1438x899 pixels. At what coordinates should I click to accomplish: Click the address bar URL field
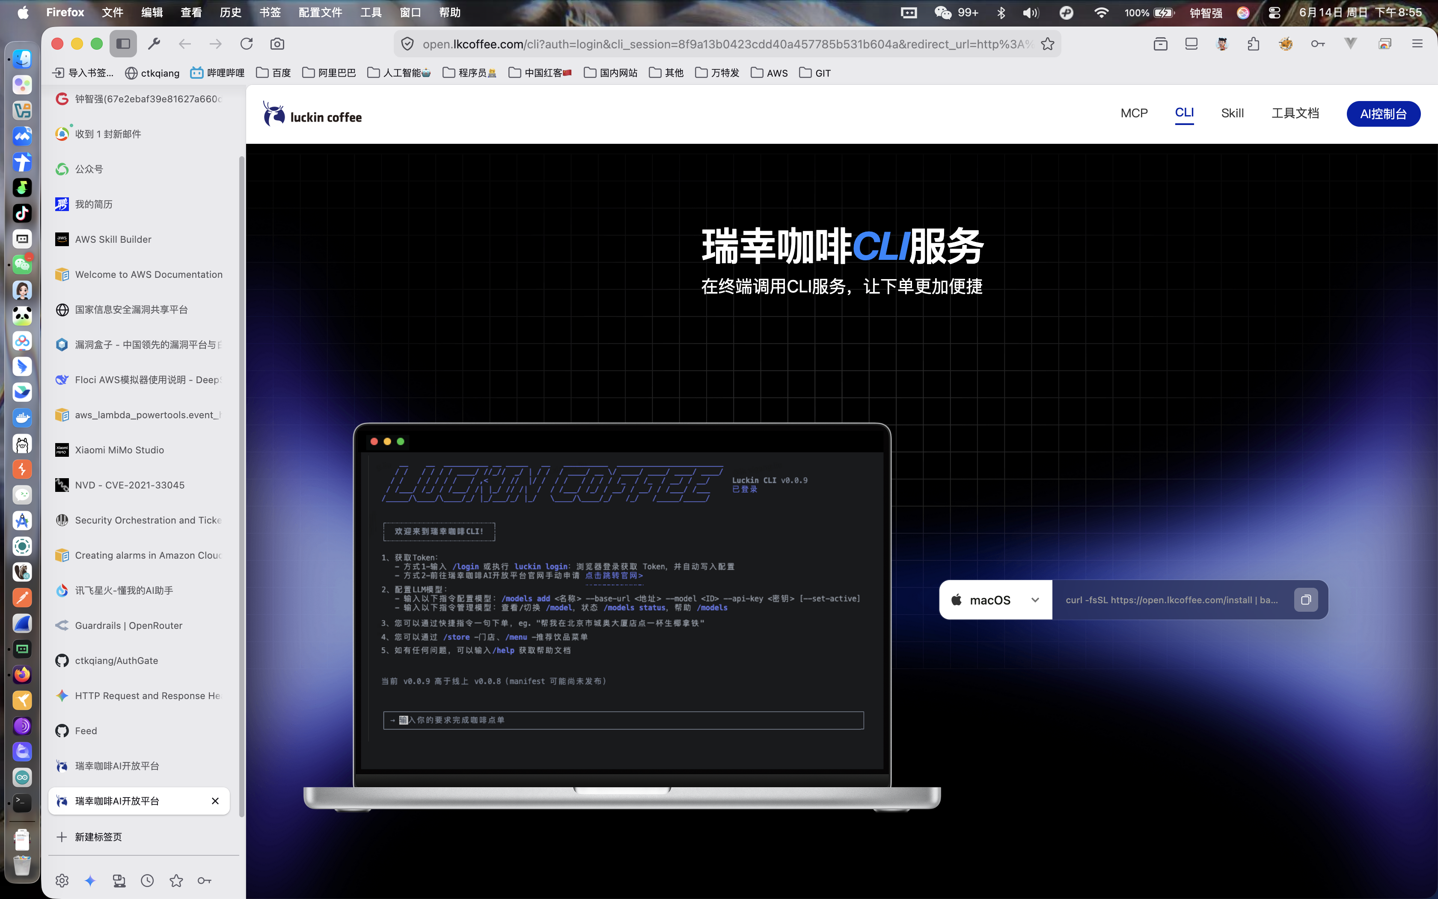pos(727,44)
